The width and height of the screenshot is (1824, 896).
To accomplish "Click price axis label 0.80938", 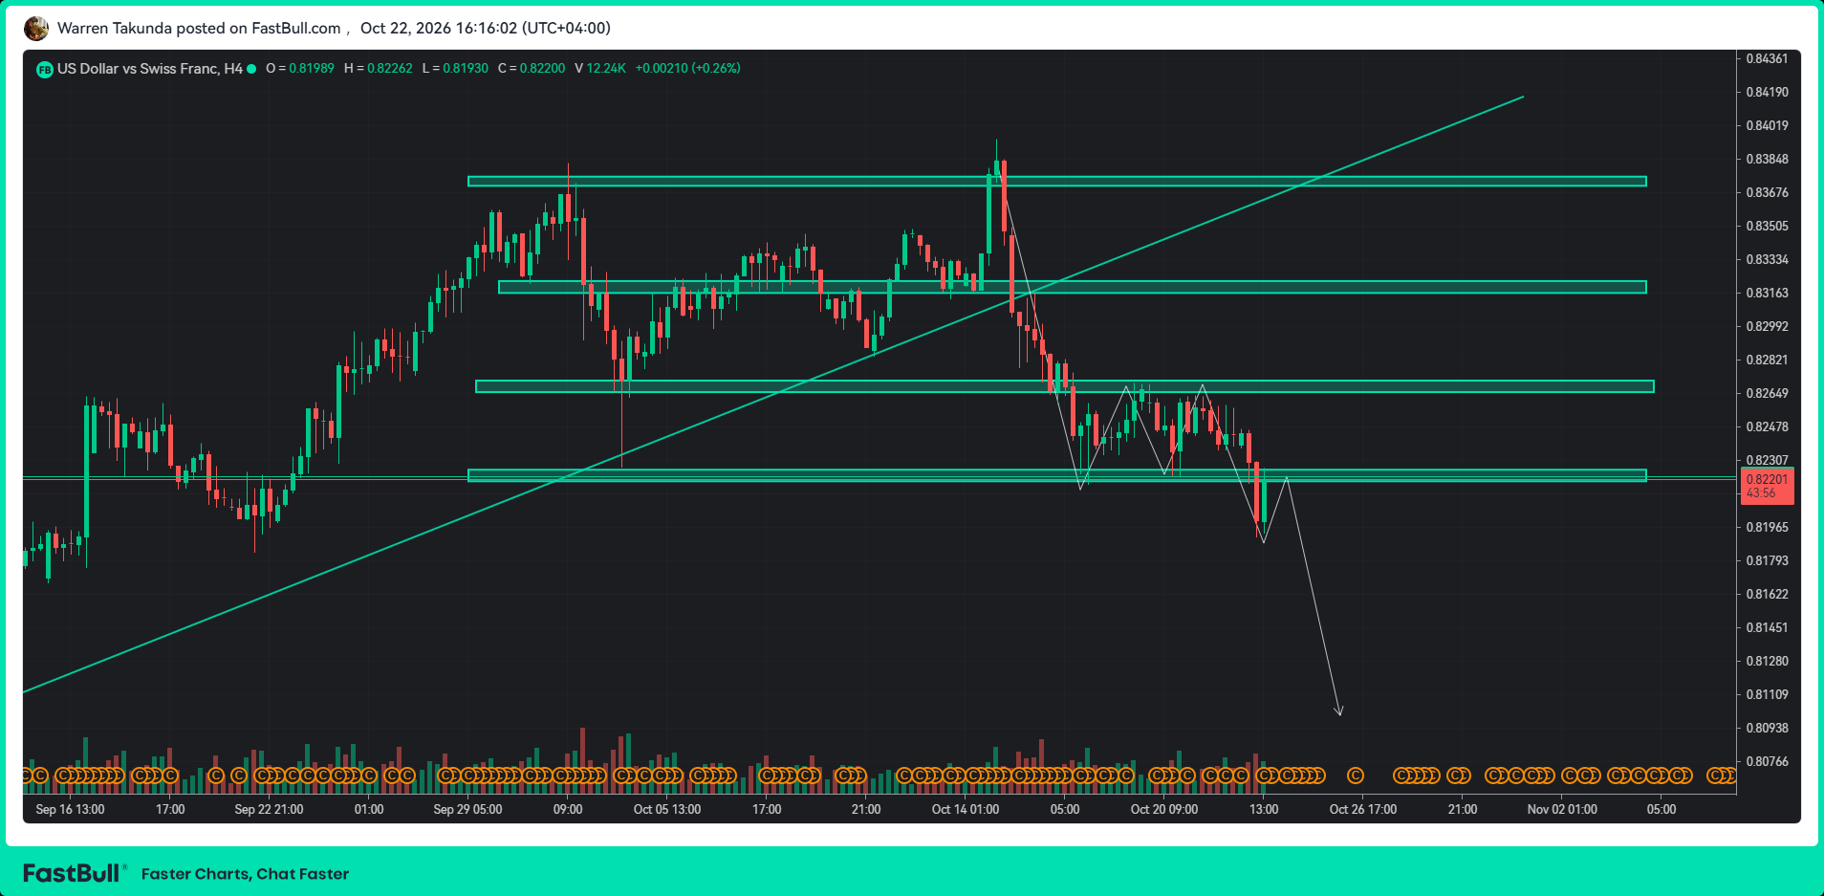I will pyautogui.click(x=1767, y=728).
